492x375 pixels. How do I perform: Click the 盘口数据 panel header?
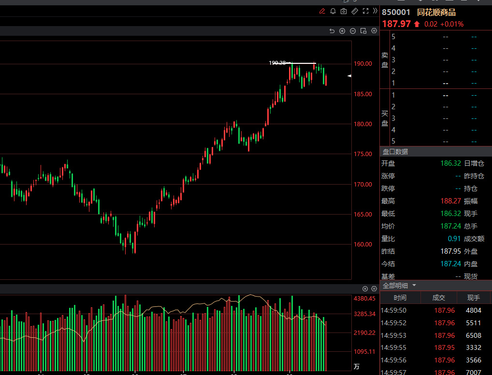395,152
